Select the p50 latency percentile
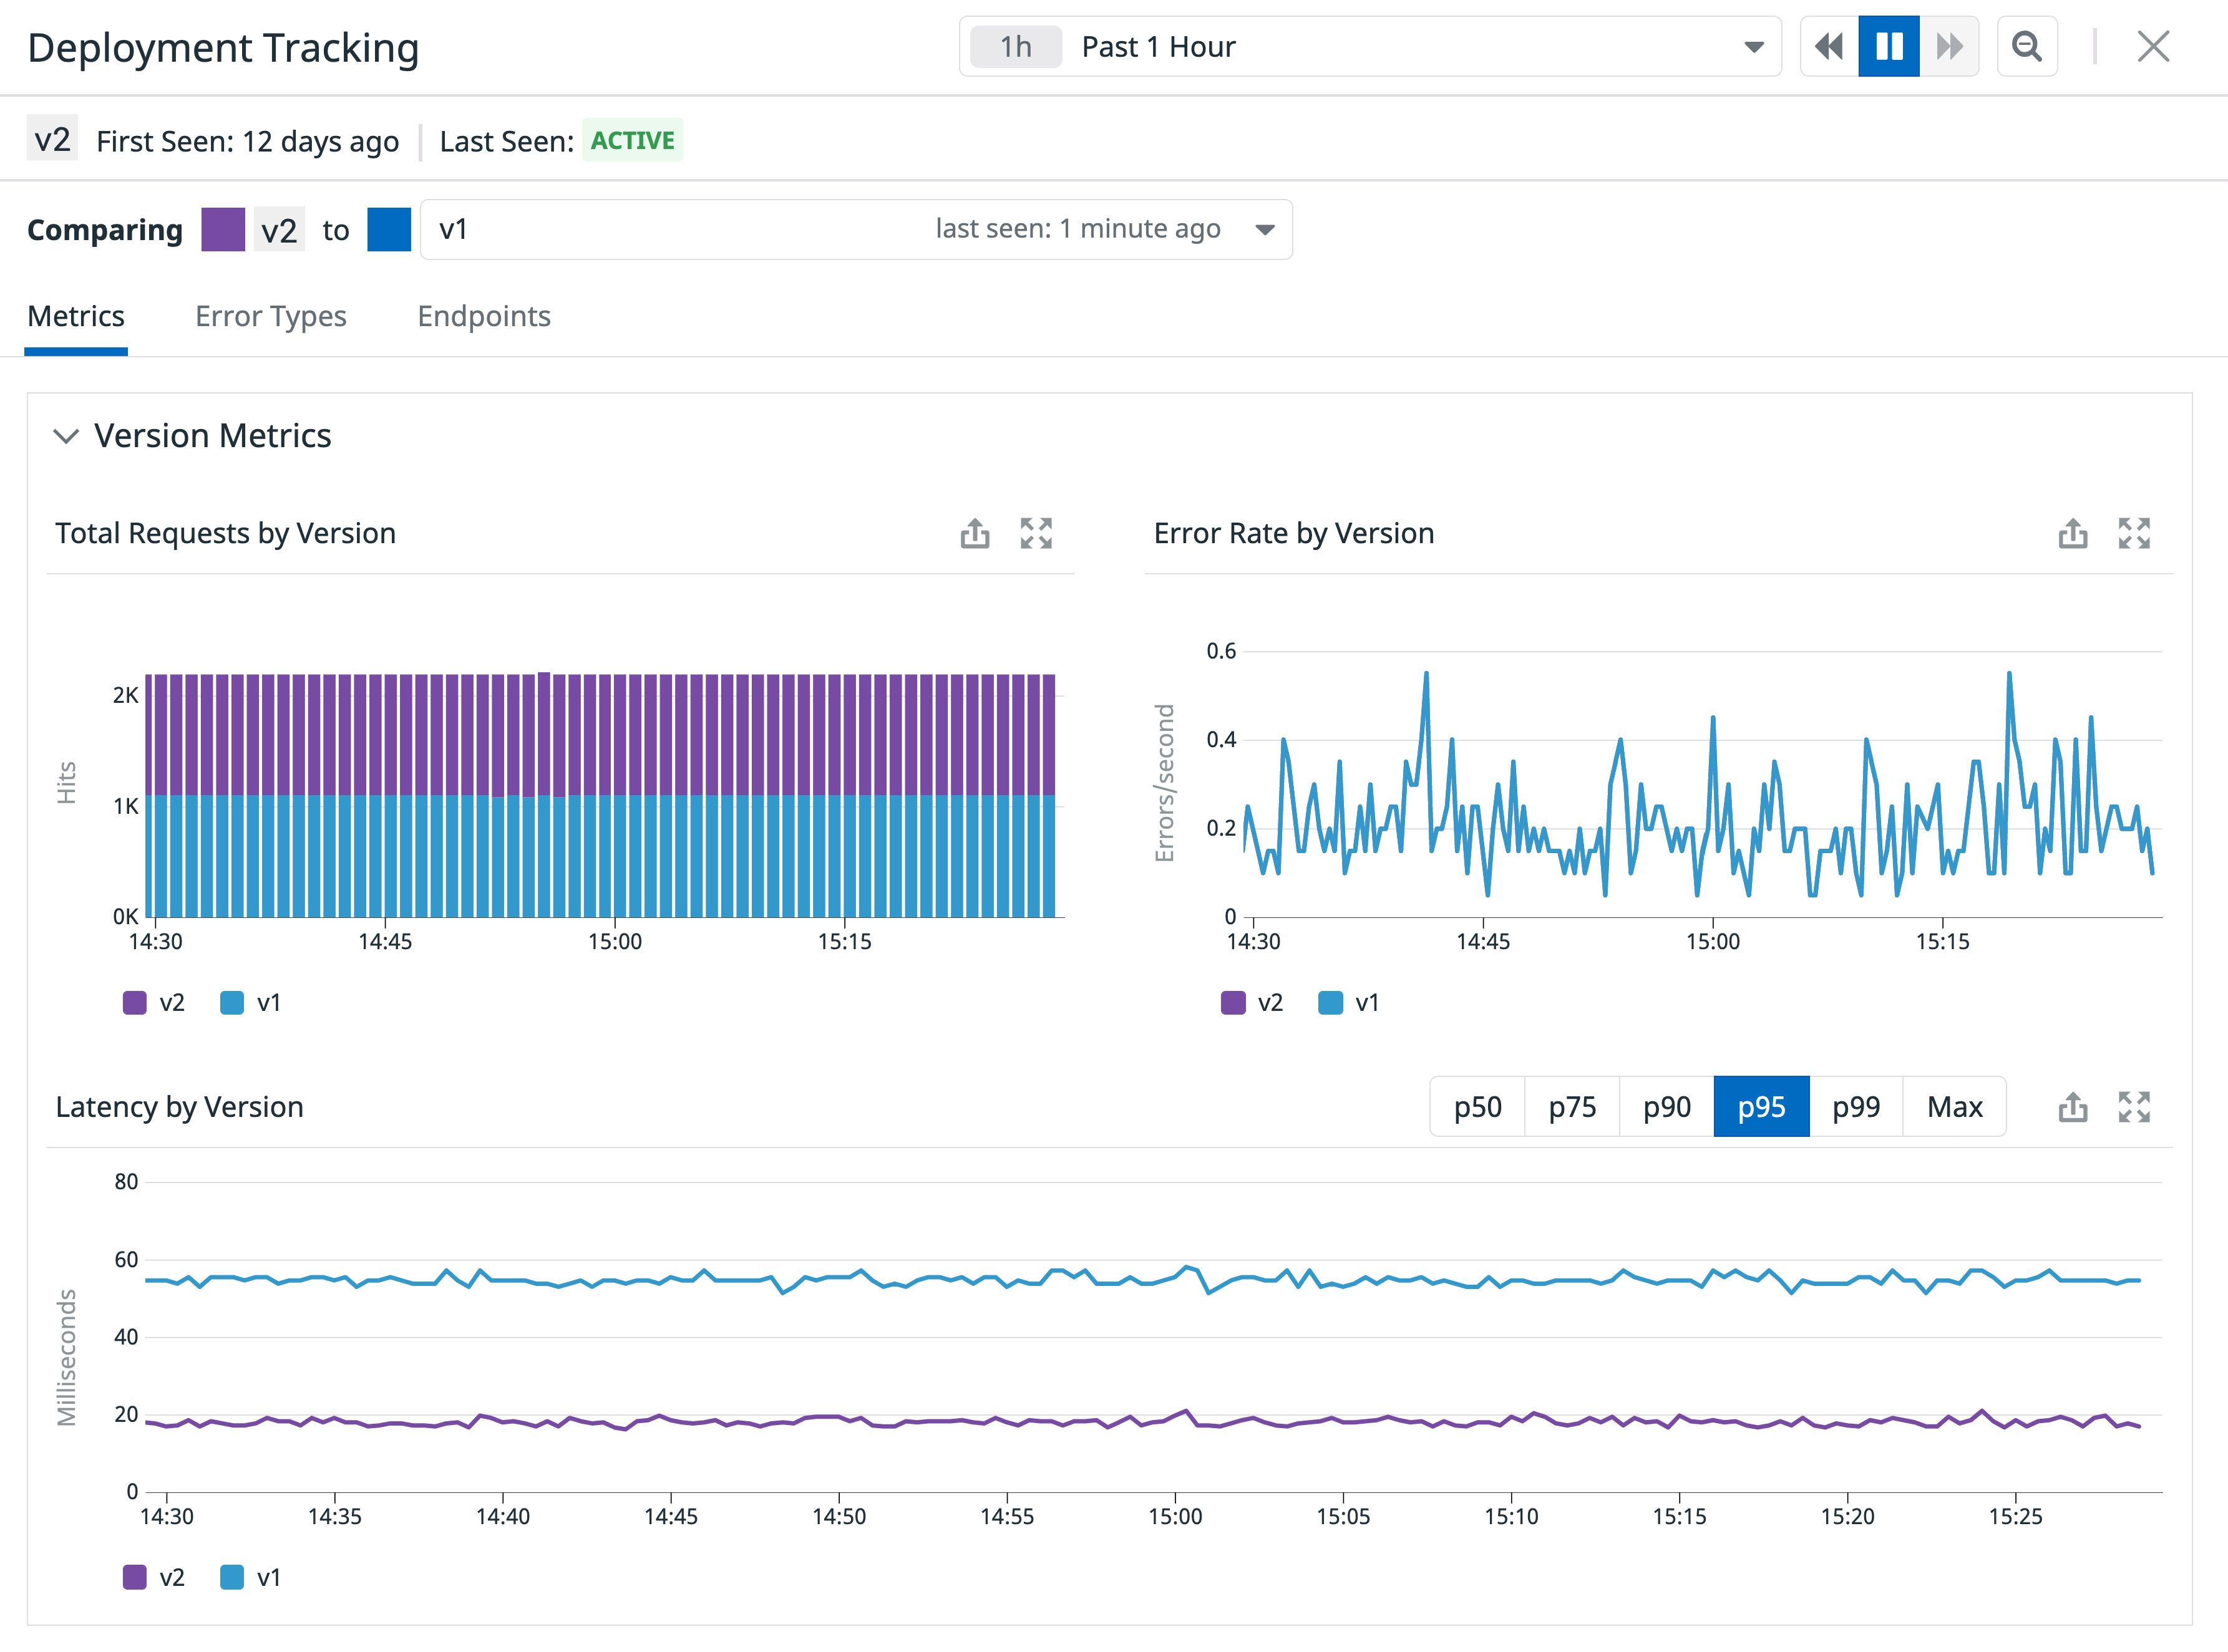 pyautogui.click(x=1477, y=1106)
